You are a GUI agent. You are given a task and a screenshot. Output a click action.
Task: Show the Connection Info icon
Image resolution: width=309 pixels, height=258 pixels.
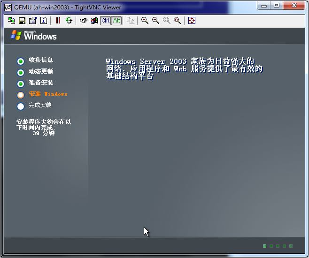(x=43, y=21)
